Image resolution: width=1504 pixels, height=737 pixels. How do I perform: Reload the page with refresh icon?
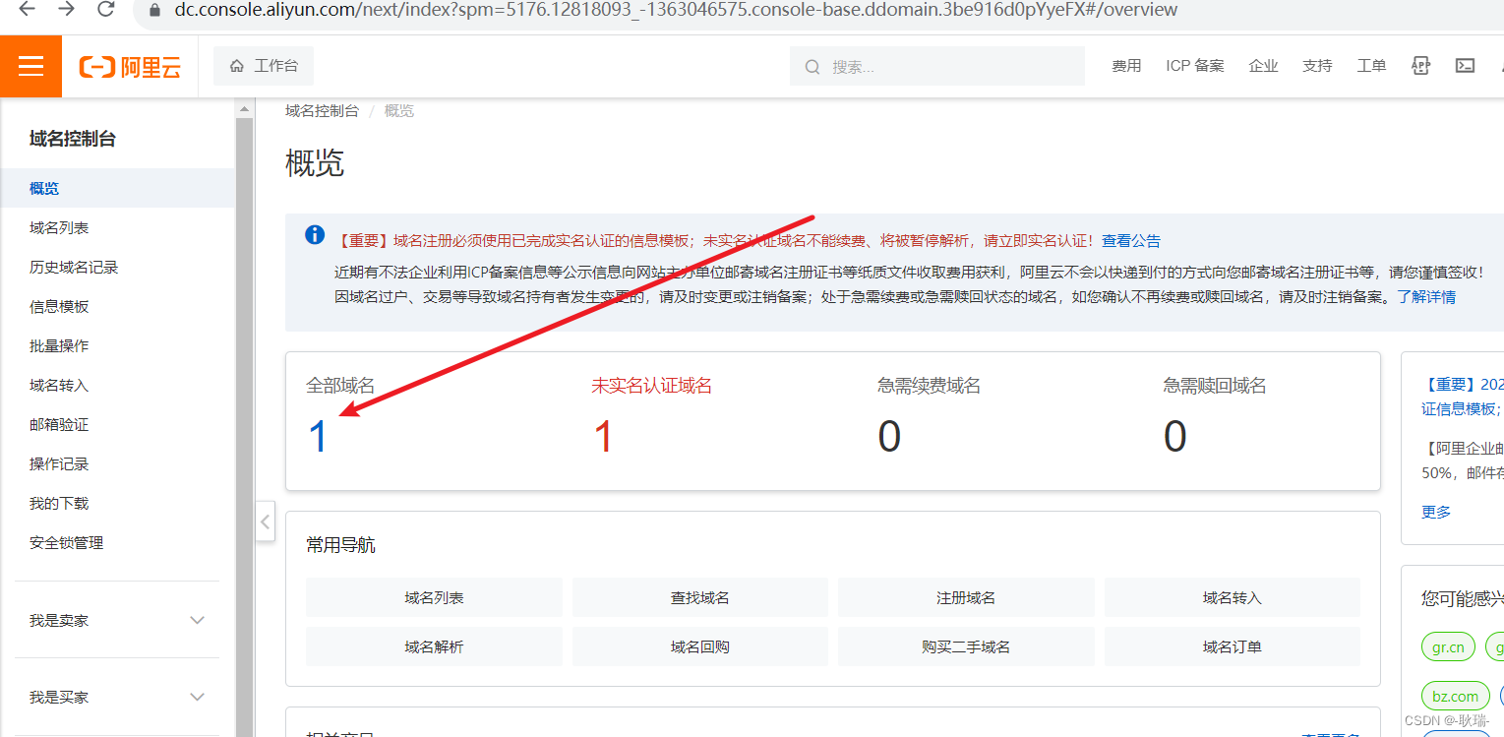106,10
